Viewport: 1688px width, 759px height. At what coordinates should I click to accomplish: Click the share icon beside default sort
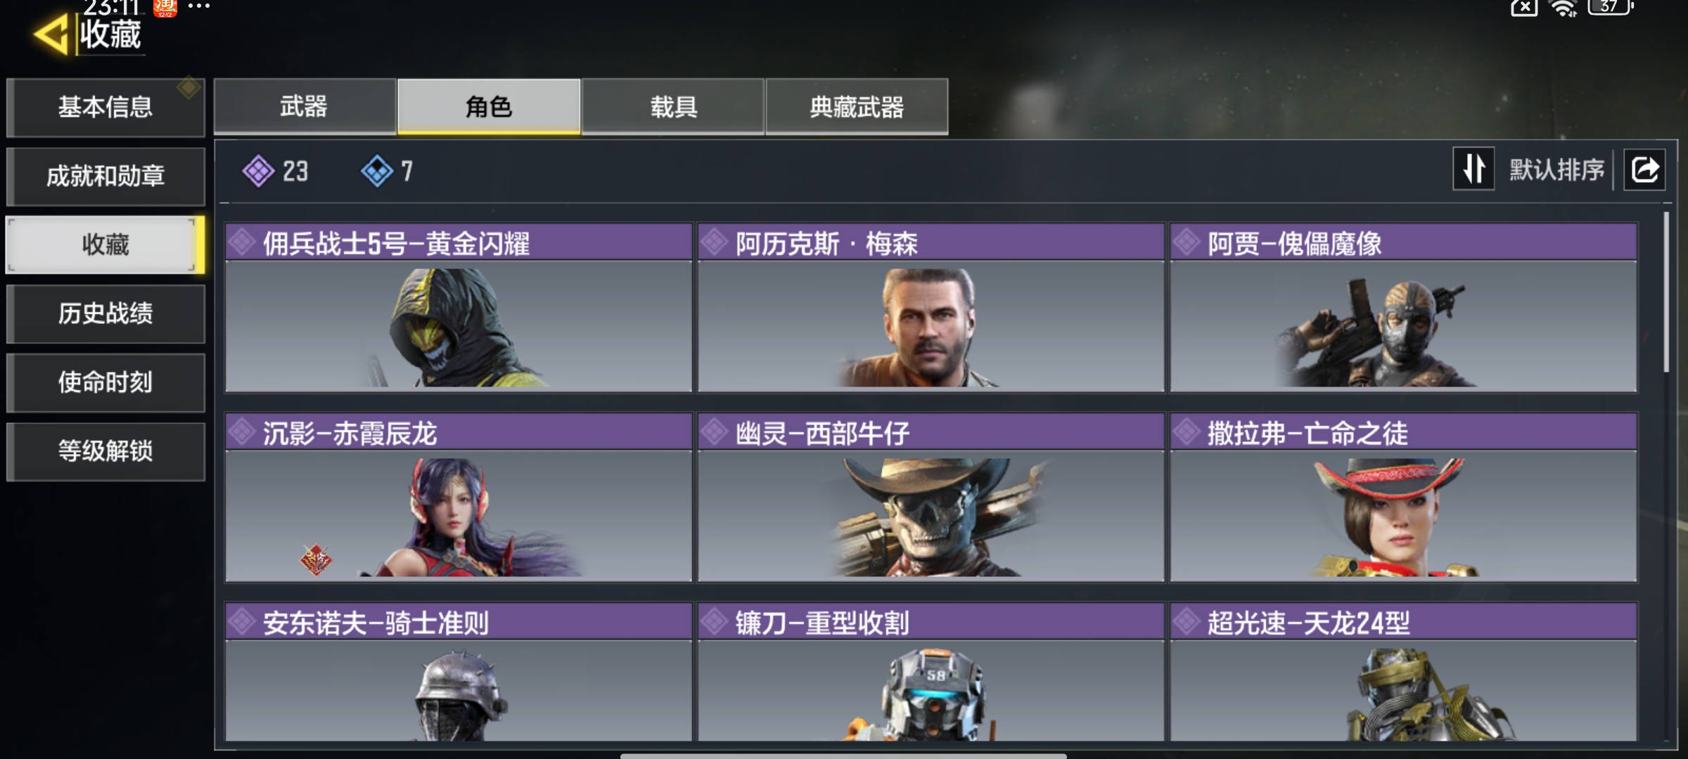pos(1644,169)
